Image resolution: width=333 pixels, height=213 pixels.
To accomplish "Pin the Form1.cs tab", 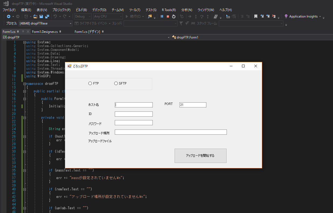I will coord(23,32).
